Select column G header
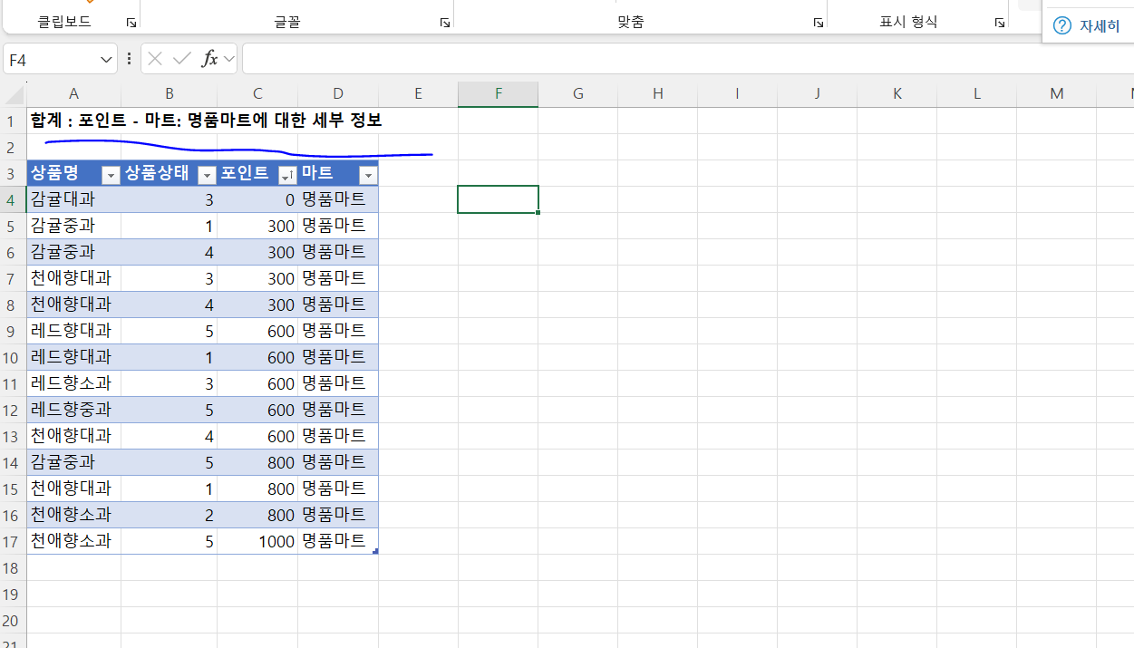 (578, 93)
